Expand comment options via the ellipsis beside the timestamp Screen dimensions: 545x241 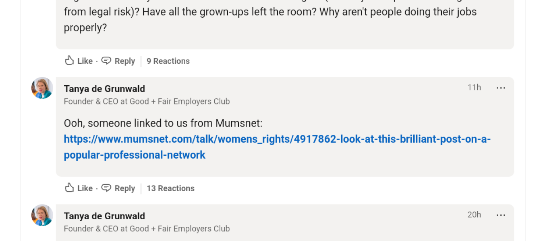[x=501, y=87]
